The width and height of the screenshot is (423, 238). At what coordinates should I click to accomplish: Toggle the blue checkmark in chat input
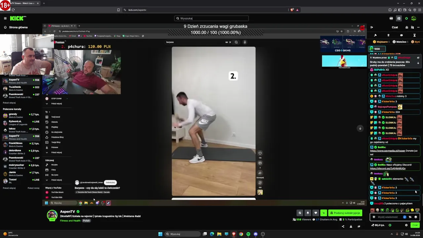pyautogui.click(x=404, y=217)
